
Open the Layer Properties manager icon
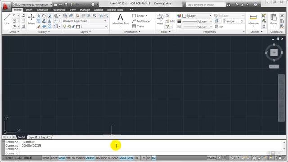tap(65, 16)
